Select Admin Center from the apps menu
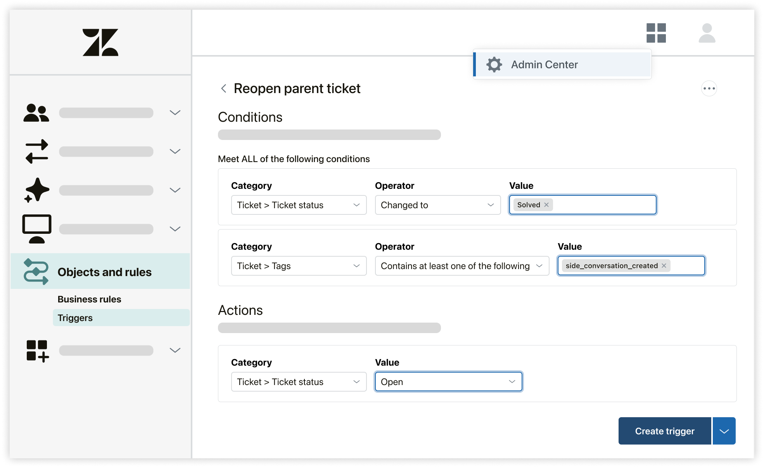Screen dimensions: 764x468 pyautogui.click(x=544, y=64)
